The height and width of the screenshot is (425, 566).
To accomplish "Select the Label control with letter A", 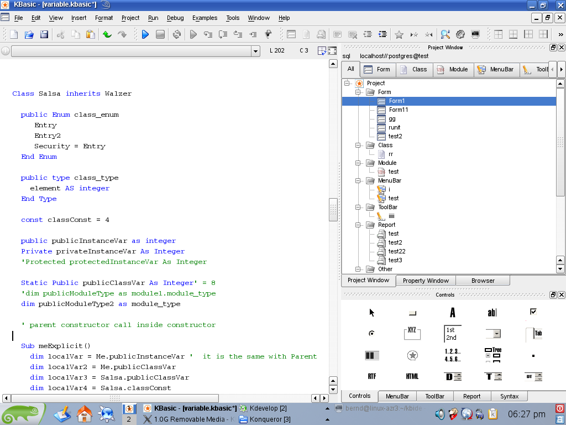I will coord(453,313).
